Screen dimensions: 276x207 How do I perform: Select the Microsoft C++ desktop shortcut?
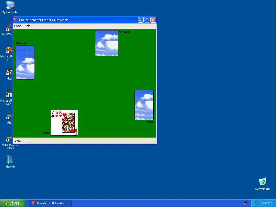[6, 54]
